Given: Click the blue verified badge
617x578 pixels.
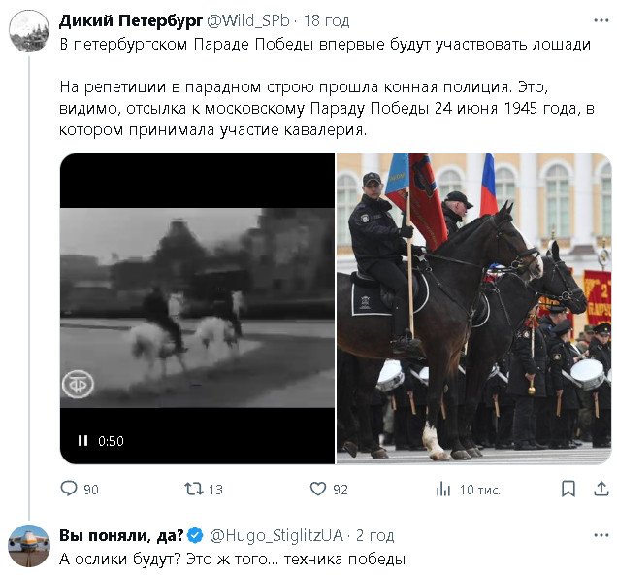Looking at the screenshot, I should (x=195, y=535).
